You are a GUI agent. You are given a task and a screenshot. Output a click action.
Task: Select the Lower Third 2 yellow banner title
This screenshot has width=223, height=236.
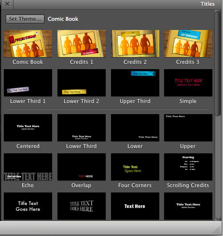click(82, 83)
